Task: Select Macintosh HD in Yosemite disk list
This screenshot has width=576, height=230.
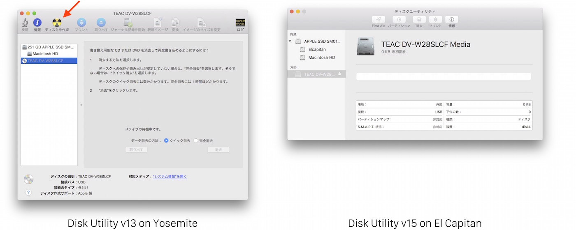Action: pyautogui.click(x=49, y=54)
